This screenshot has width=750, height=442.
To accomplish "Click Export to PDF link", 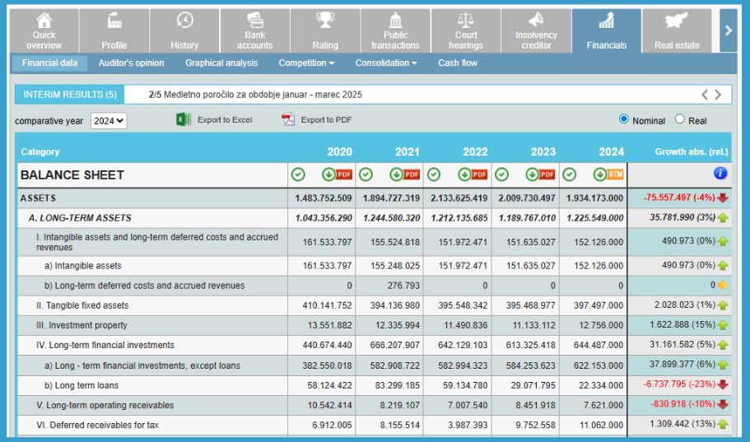I will click(326, 120).
